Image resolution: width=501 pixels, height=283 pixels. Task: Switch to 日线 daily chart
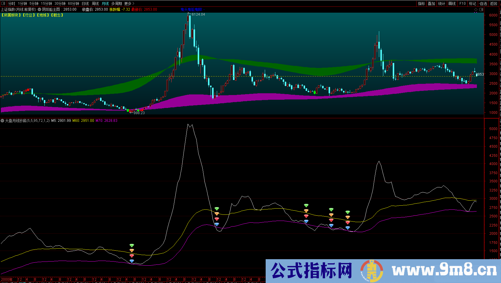(85, 4)
